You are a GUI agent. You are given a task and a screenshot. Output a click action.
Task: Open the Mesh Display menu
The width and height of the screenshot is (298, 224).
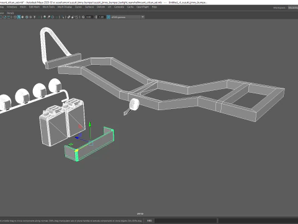coord(65,7)
